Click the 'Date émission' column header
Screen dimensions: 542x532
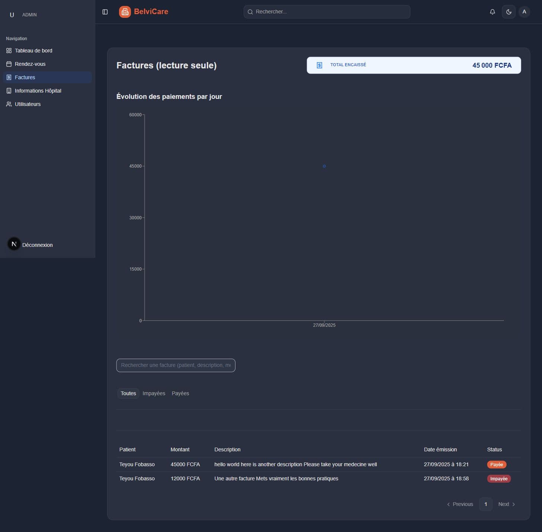pos(440,449)
